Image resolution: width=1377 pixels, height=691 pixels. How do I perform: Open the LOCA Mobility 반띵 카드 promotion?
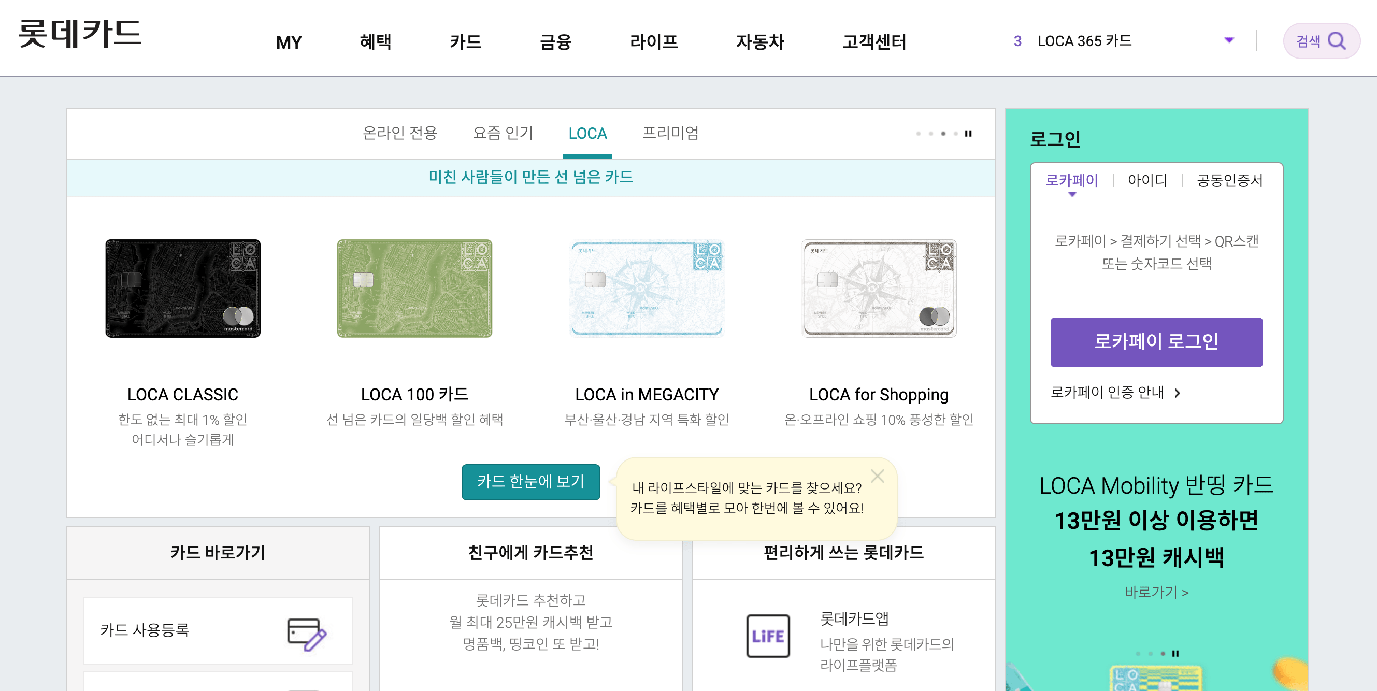tap(1156, 521)
